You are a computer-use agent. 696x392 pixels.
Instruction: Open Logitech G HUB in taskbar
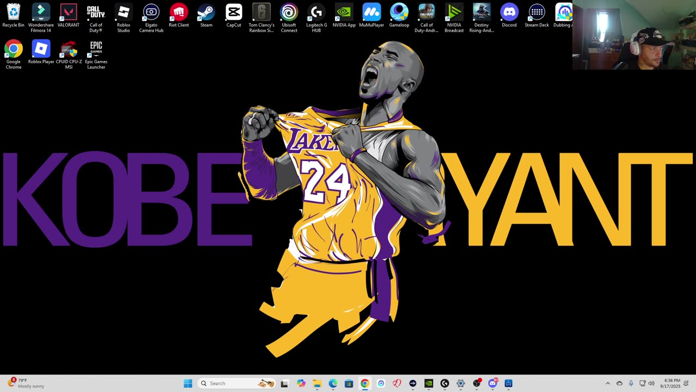444,383
